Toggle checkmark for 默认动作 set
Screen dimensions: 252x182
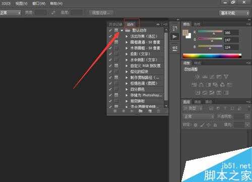(x=110, y=30)
